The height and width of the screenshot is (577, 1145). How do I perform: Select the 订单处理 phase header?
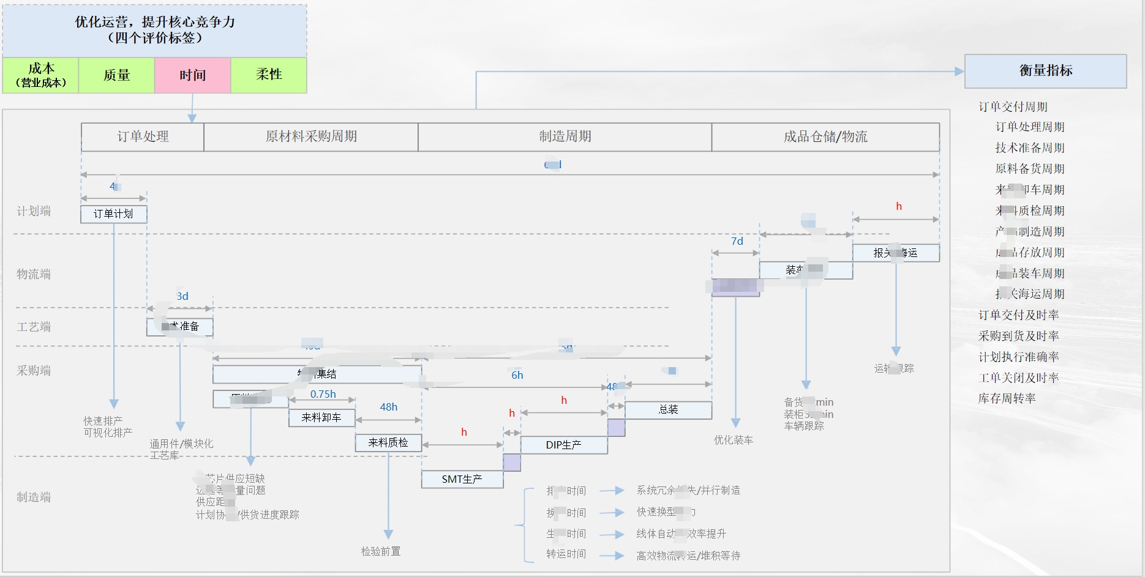pos(143,136)
